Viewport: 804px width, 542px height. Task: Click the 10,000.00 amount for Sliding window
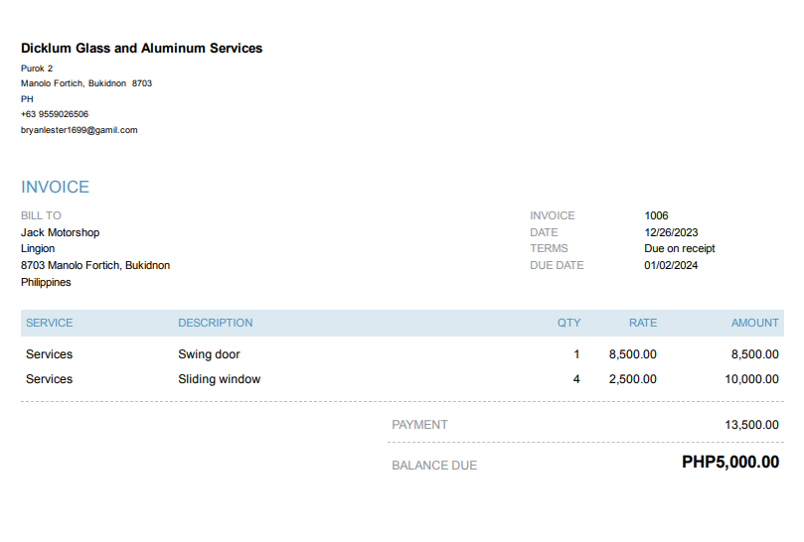(751, 379)
